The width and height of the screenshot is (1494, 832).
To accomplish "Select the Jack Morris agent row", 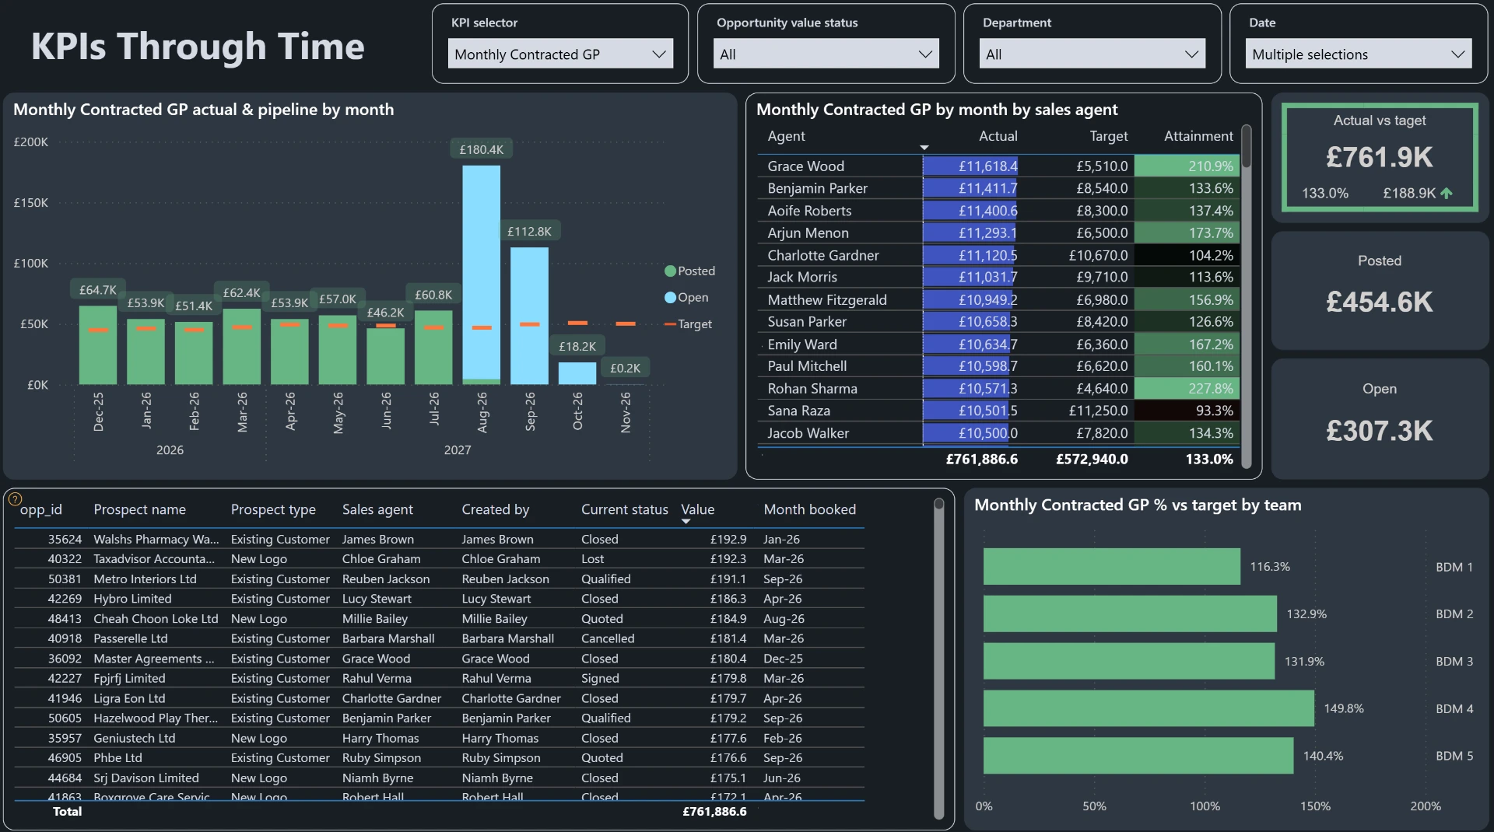I will pyautogui.click(x=999, y=277).
